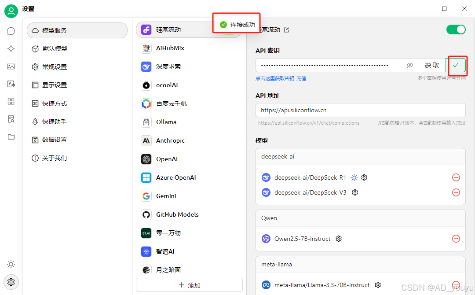Open the mini apps grid icon
The height and width of the screenshot is (295, 475).
pos(11,102)
